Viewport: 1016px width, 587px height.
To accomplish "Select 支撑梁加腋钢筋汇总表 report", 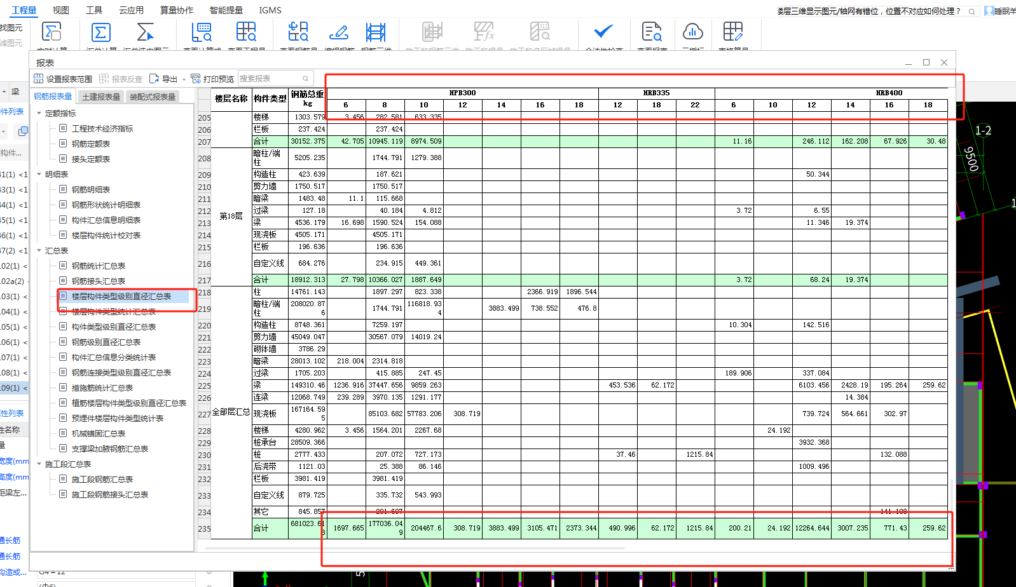I will (x=110, y=449).
